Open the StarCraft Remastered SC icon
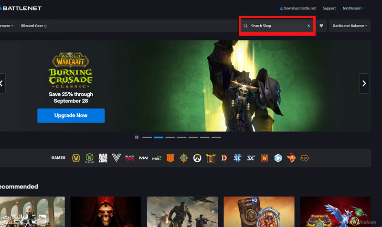Viewport: 382px width, 227px height. (251, 158)
